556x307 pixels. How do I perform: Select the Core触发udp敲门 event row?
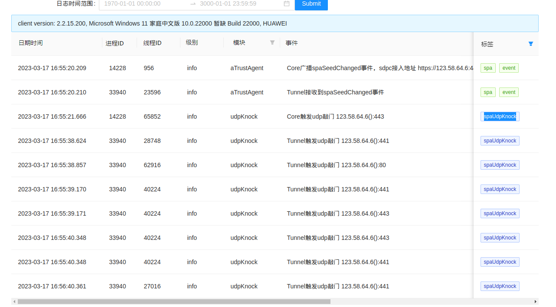(x=335, y=116)
